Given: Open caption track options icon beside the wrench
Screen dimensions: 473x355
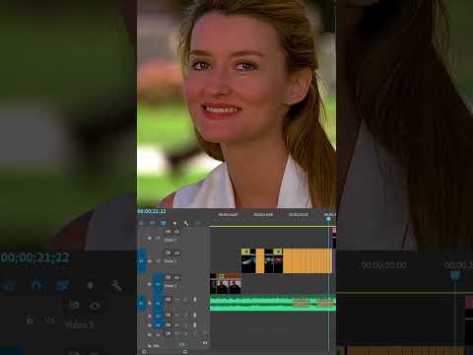Looking at the screenshot, I should coord(197,223).
